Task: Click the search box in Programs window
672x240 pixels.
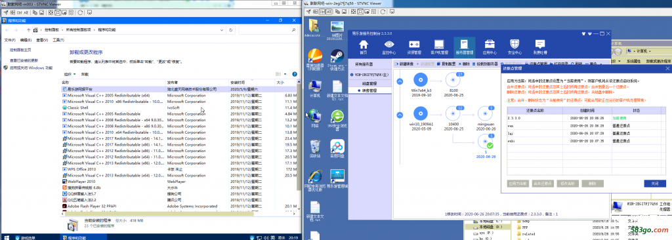Action: (268, 30)
